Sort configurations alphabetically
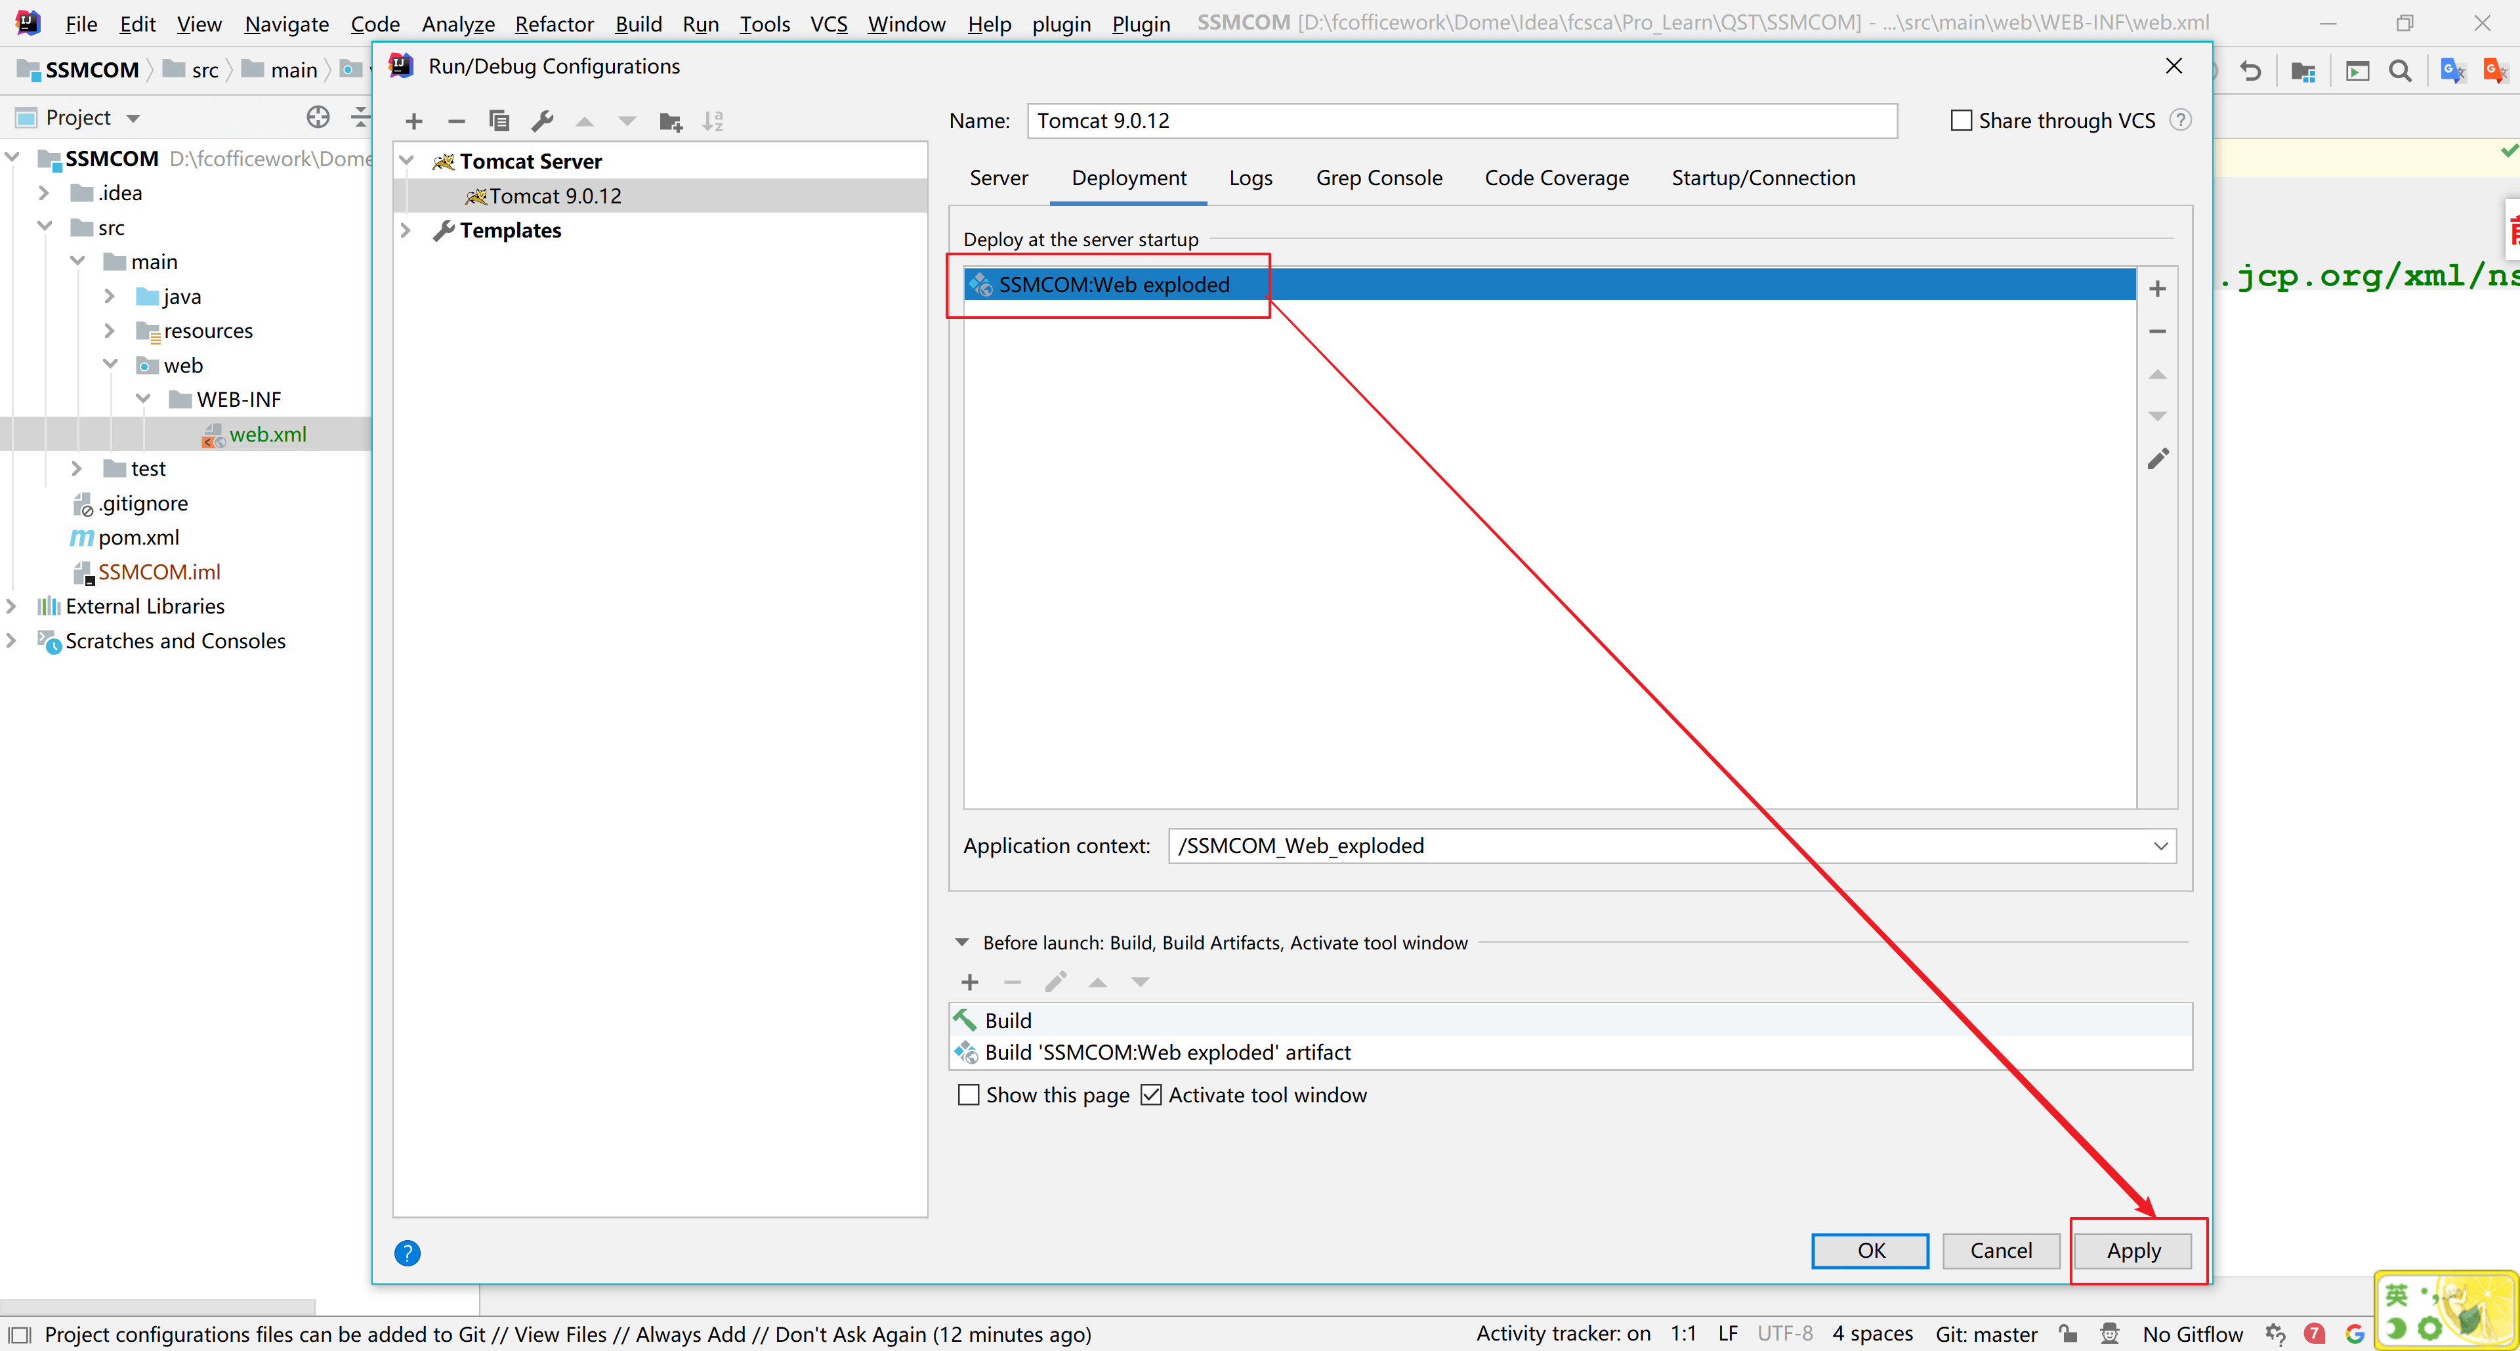2520x1351 pixels. tap(712, 121)
